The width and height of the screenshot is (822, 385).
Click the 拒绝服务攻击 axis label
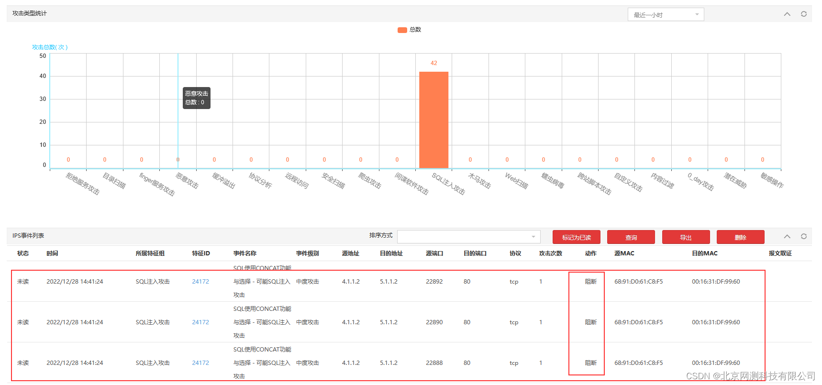83,184
